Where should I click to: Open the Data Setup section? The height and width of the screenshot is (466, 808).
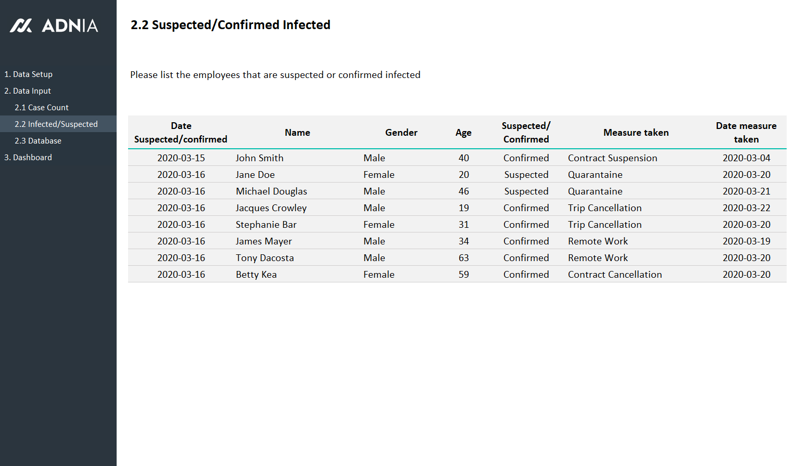coord(29,74)
